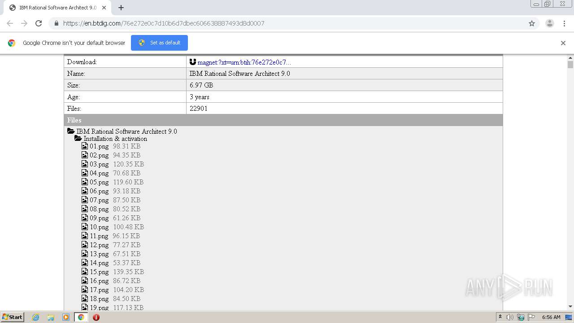Click the 6.97 GB size value
The width and height of the screenshot is (574, 323).
tap(201, 85)
